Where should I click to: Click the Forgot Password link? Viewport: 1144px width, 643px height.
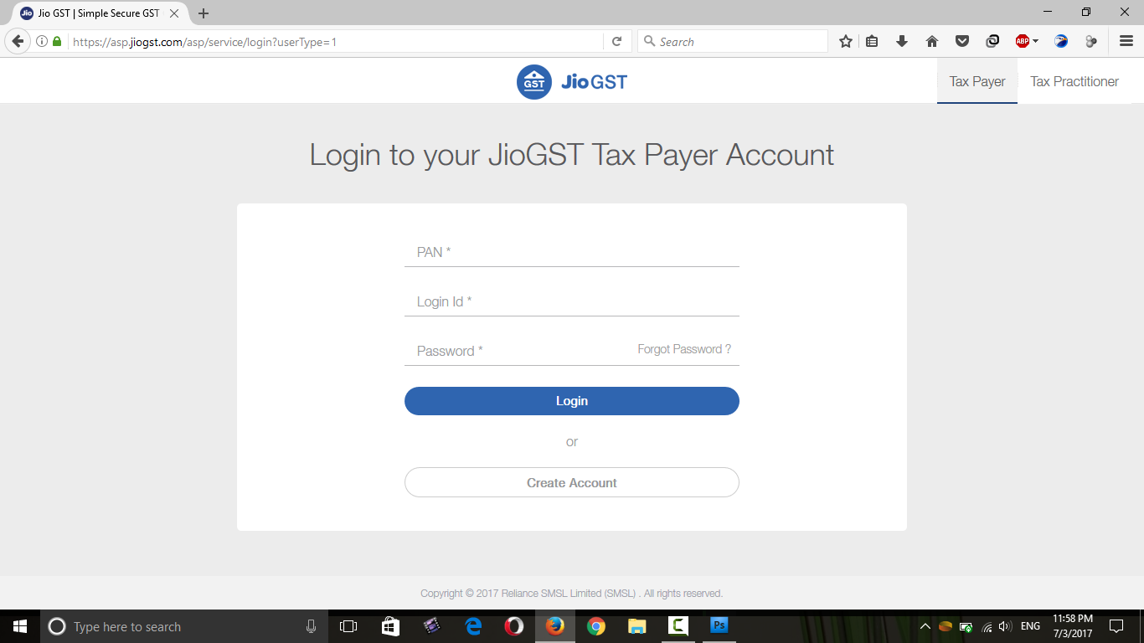click(684, 349)
